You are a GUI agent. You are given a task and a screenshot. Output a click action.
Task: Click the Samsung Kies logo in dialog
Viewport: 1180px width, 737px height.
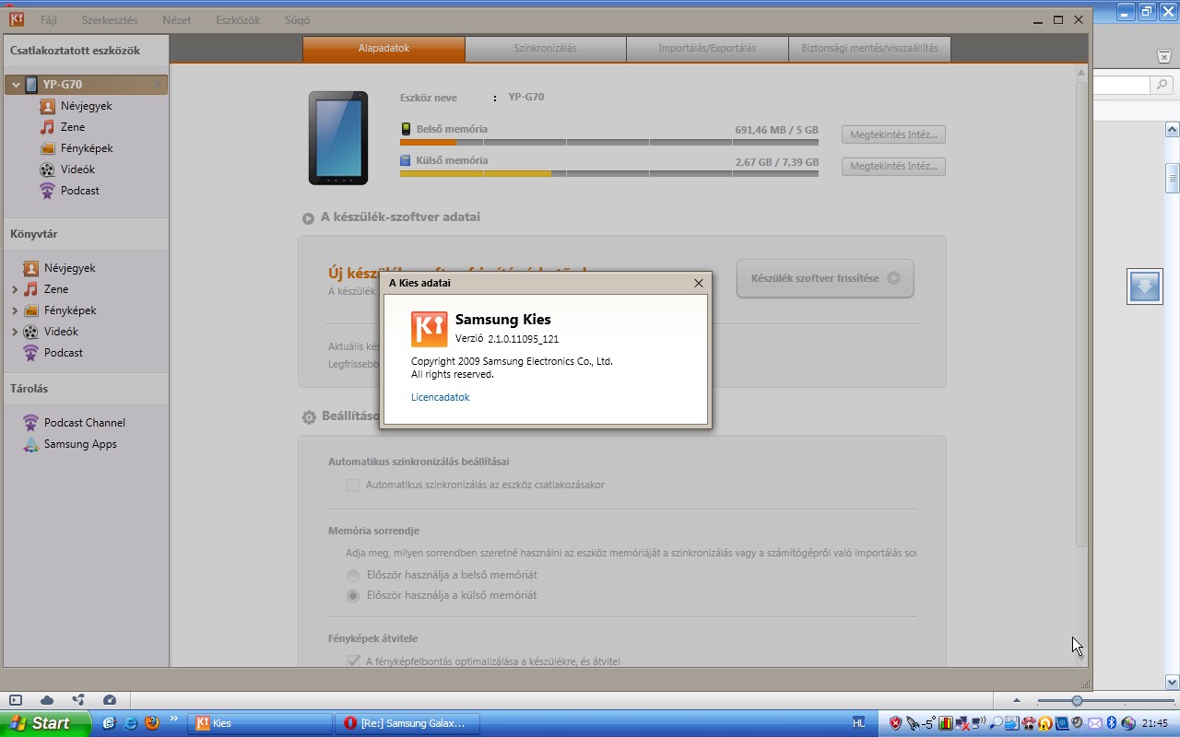[x=429, y=329]
